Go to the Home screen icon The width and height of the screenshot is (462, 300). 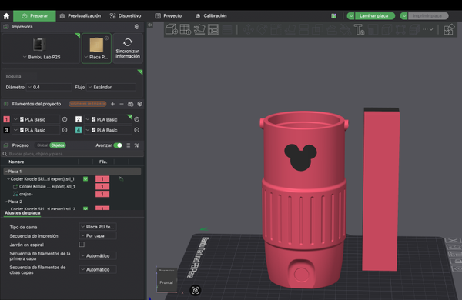coord(6,16)
